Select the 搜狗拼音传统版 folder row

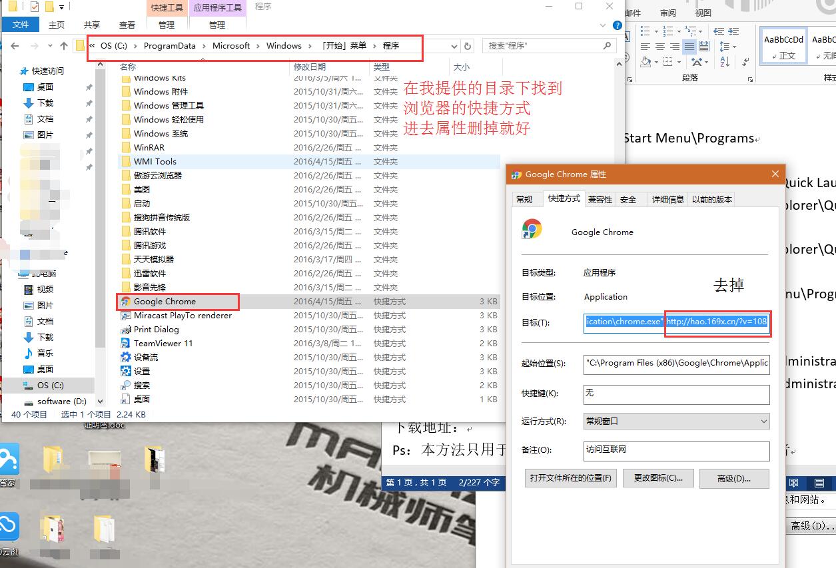point(309,218)
